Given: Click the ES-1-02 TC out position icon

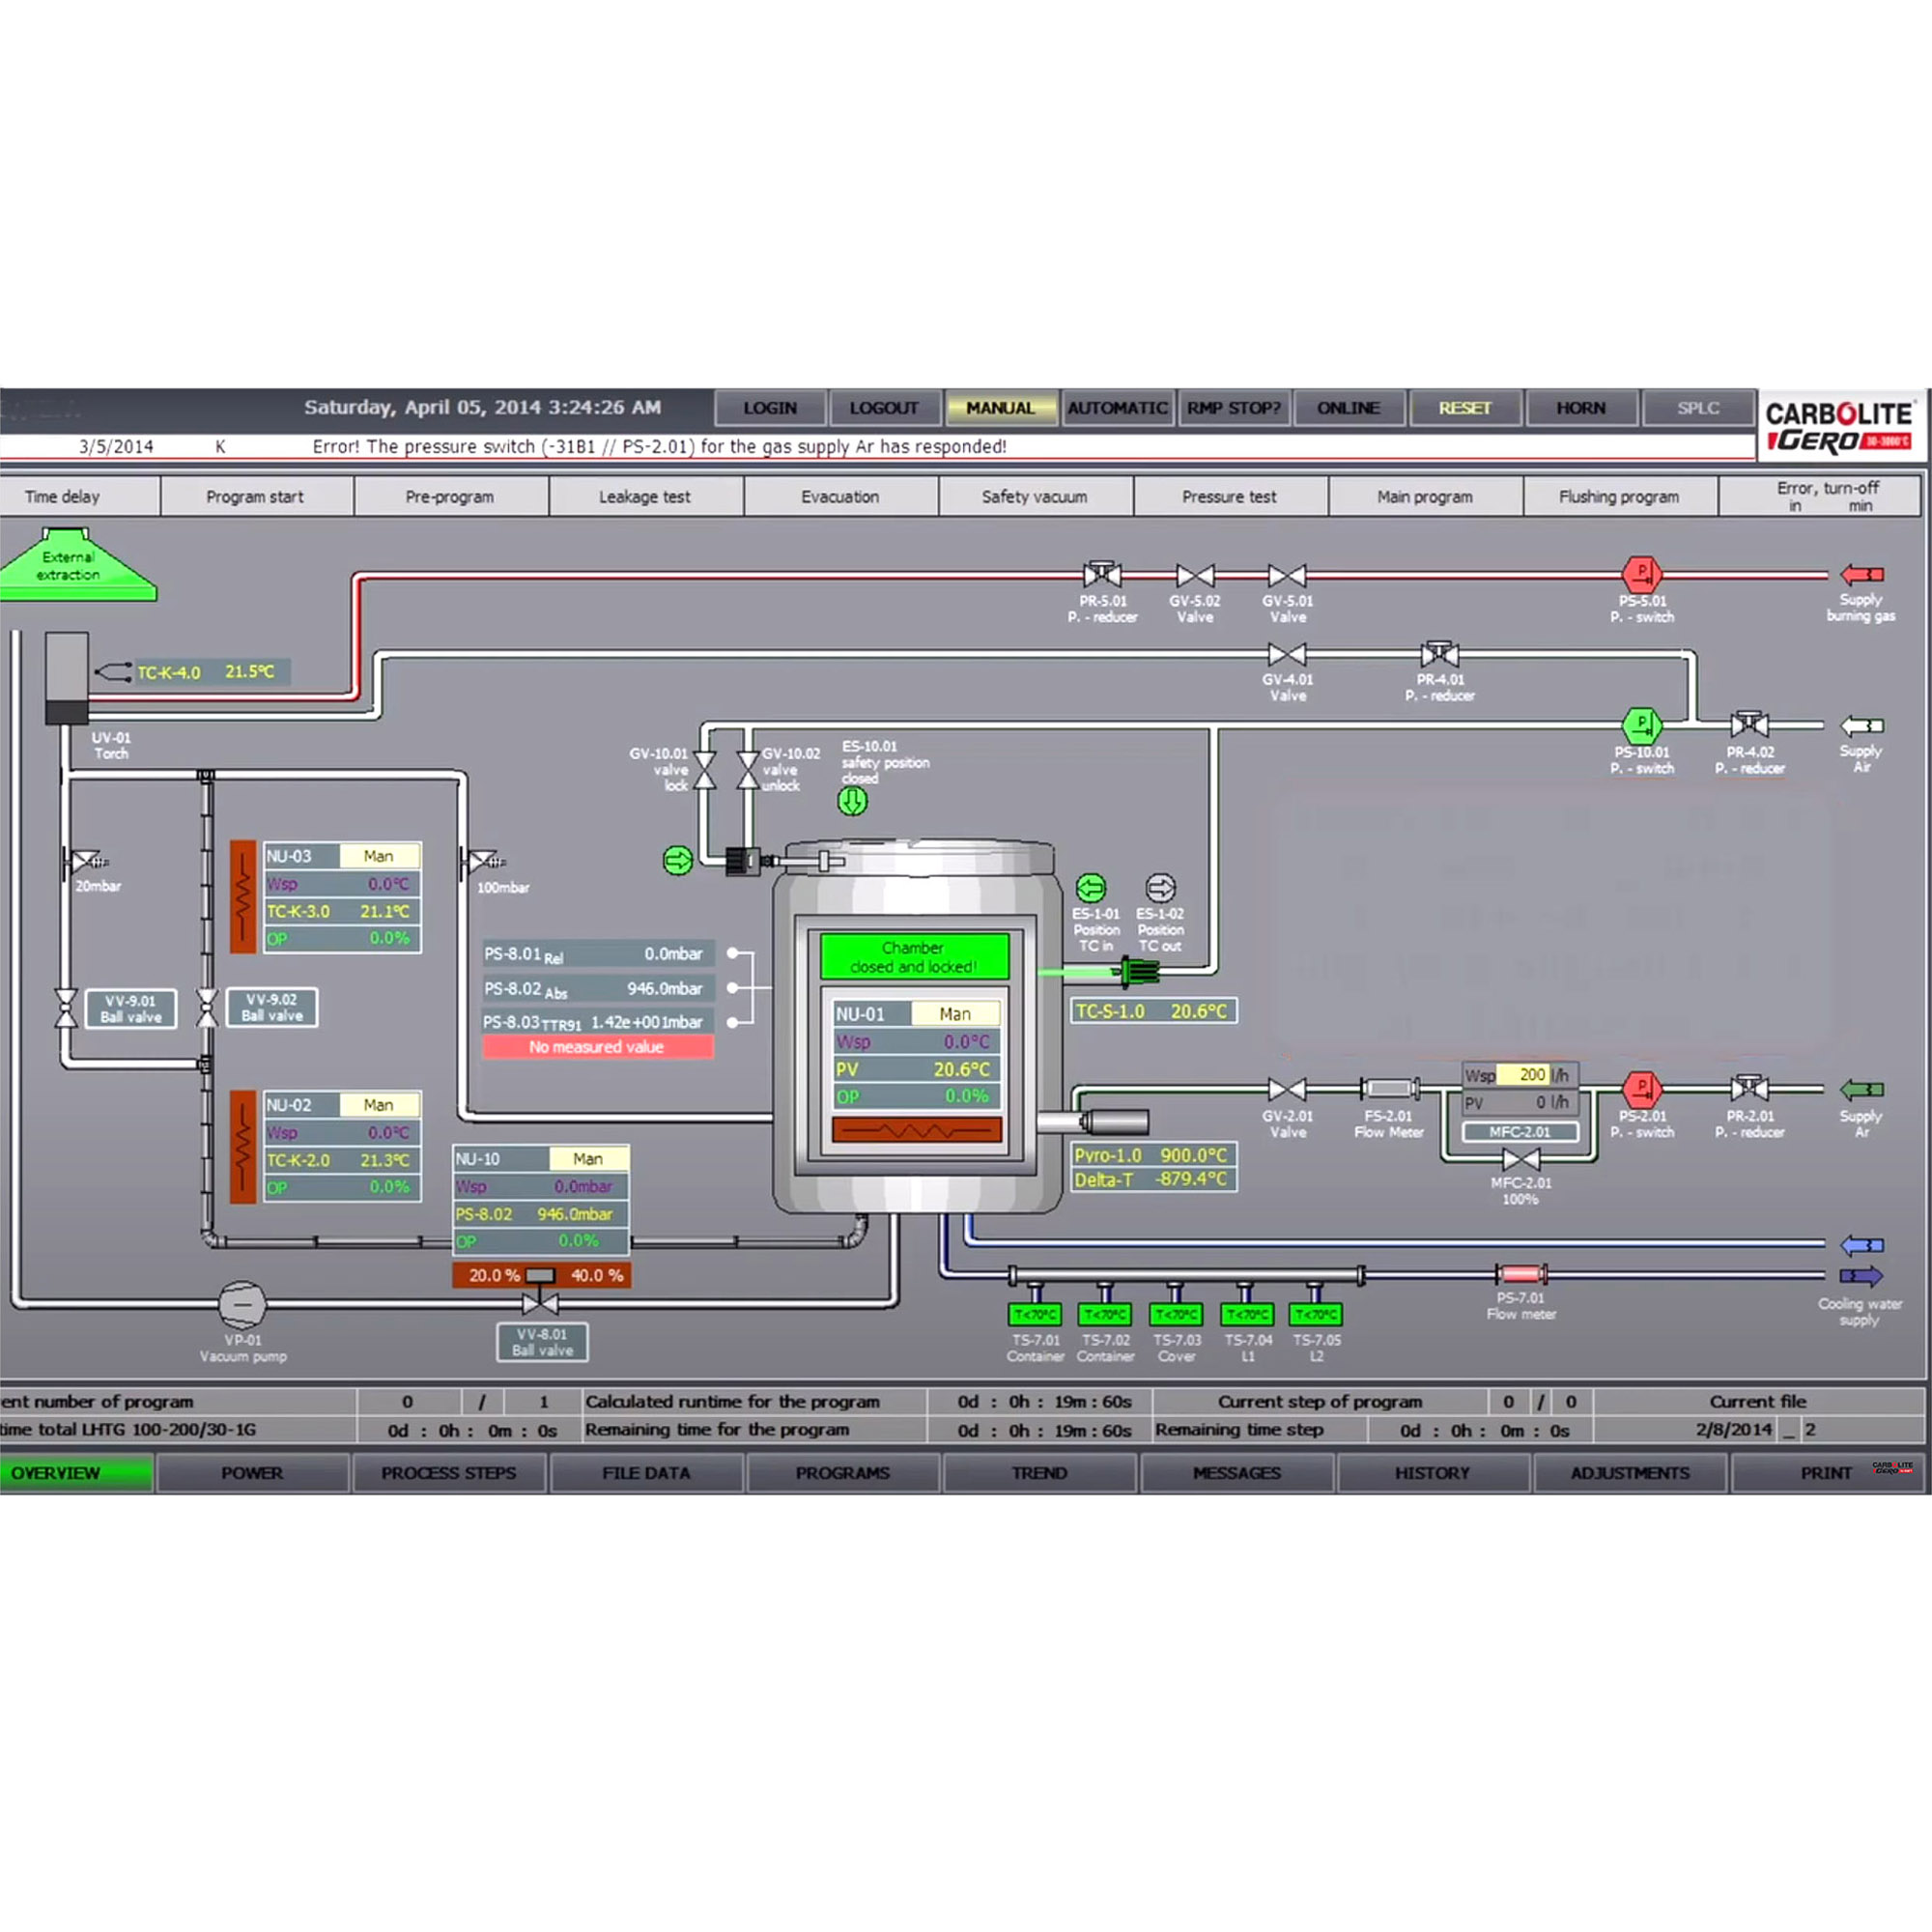Looking at the screenshot, I should 1160,888.
